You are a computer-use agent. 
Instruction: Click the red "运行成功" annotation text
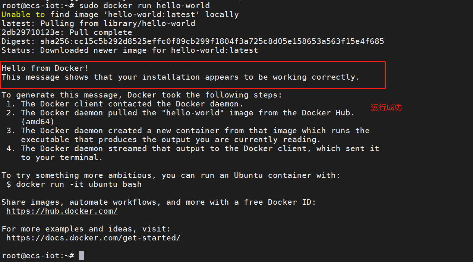click(386, 108)
